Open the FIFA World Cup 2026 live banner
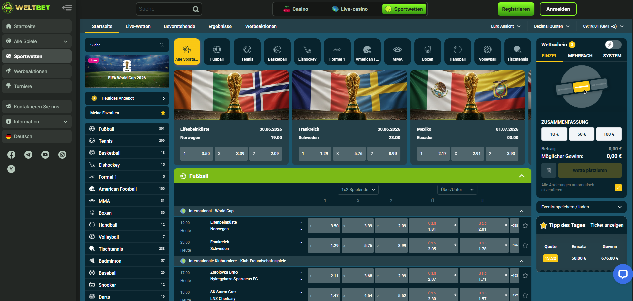The image size is (633, 301). click(127, 72)
